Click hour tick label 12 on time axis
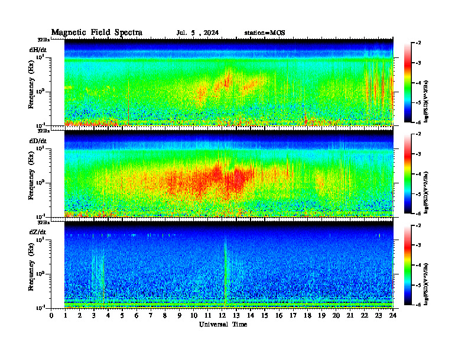 click(x=222, y=316)
